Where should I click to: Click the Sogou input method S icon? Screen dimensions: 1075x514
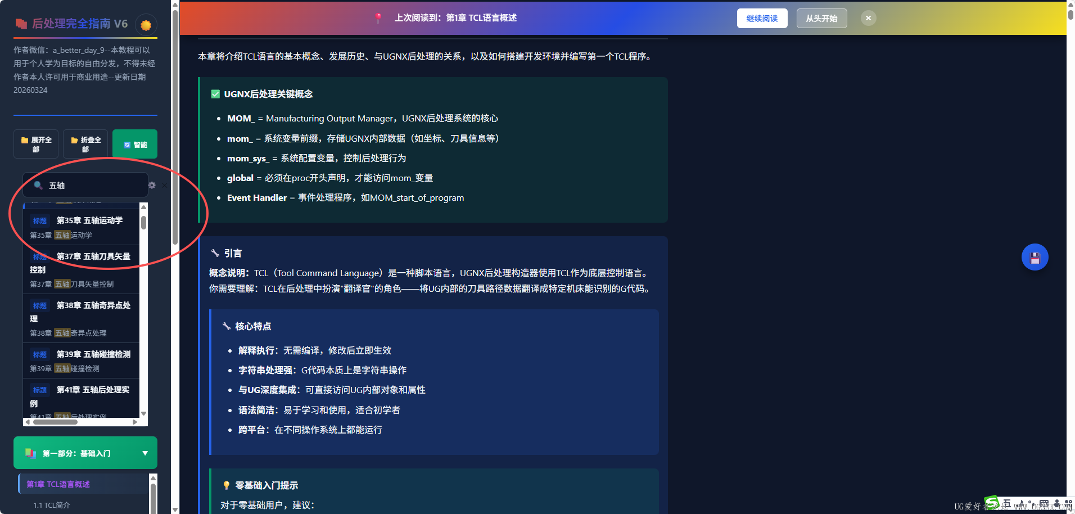point(992,502)
